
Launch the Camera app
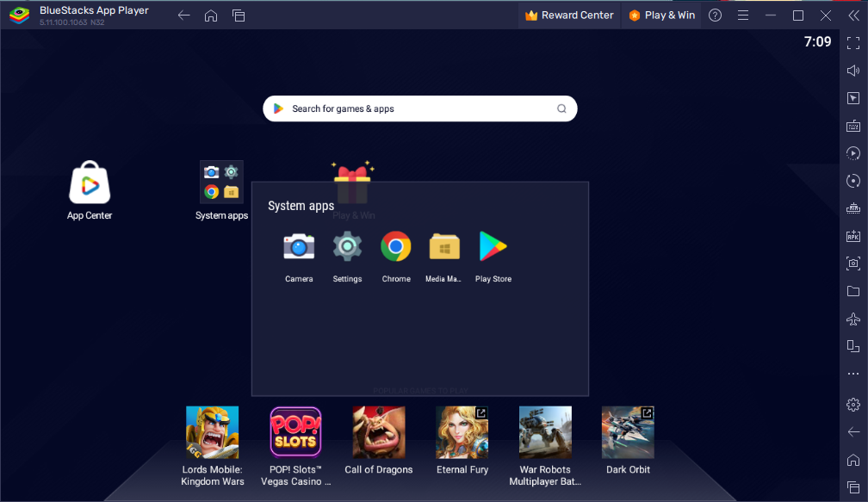click(299, 257)
